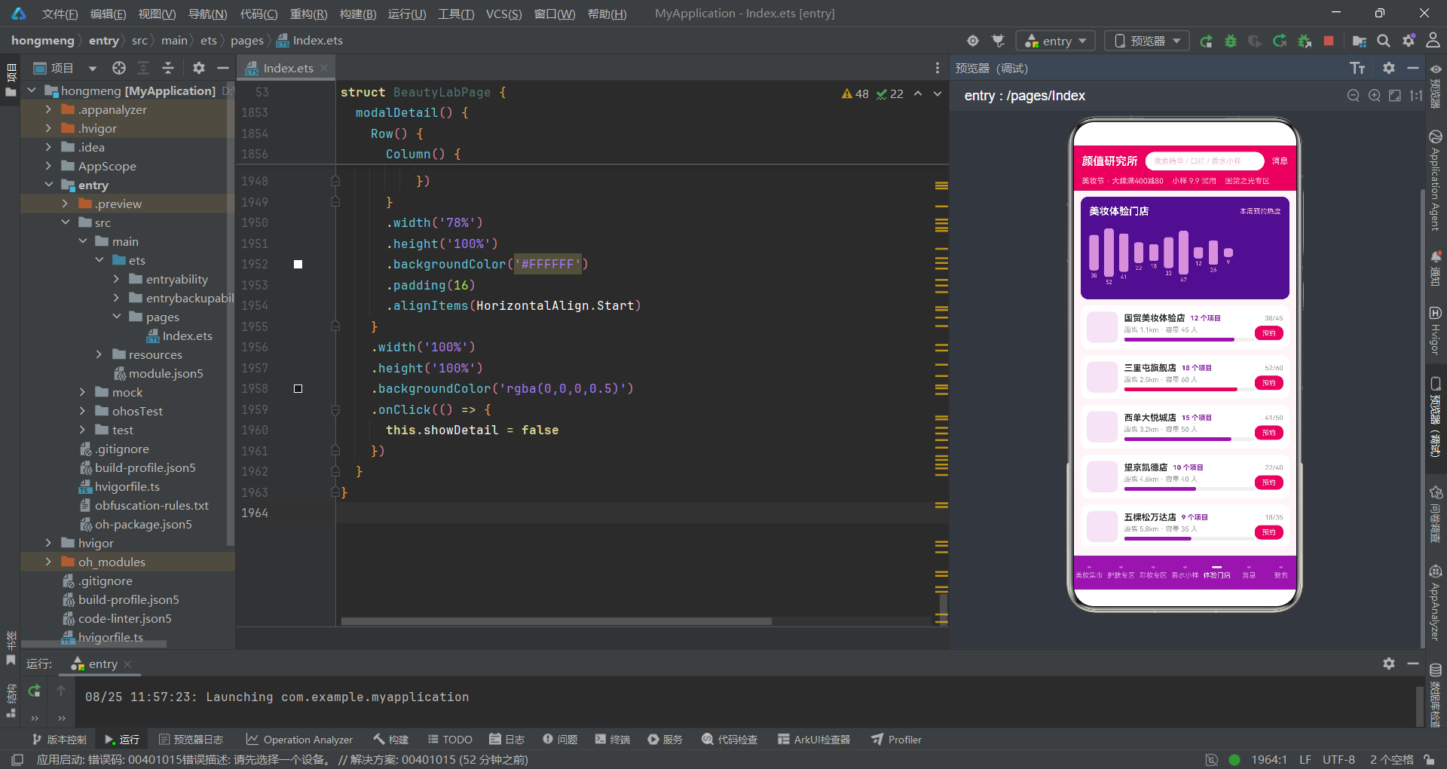Open the 文件(F) menu
This screenshot has height=769, width=1447.
60,14
